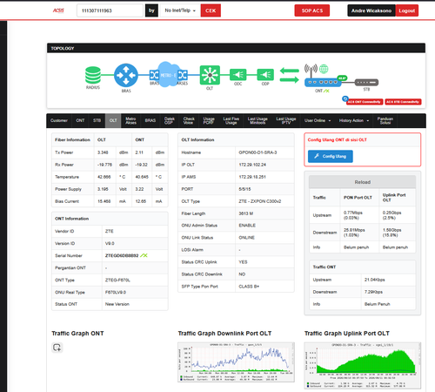Open the Usage PCRF tab
Image resolution: width=435 pixels, height=392 pixels.
pos(209,120)
